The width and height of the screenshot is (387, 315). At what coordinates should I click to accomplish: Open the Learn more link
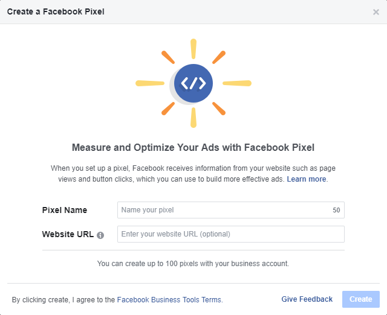(307, 179)
